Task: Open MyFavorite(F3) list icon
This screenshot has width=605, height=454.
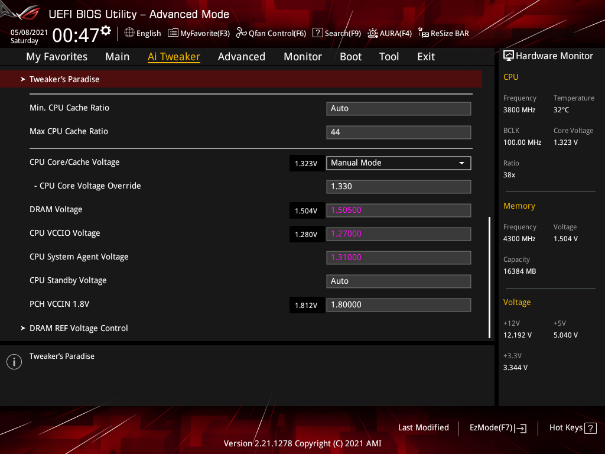Action: [173, 33]
